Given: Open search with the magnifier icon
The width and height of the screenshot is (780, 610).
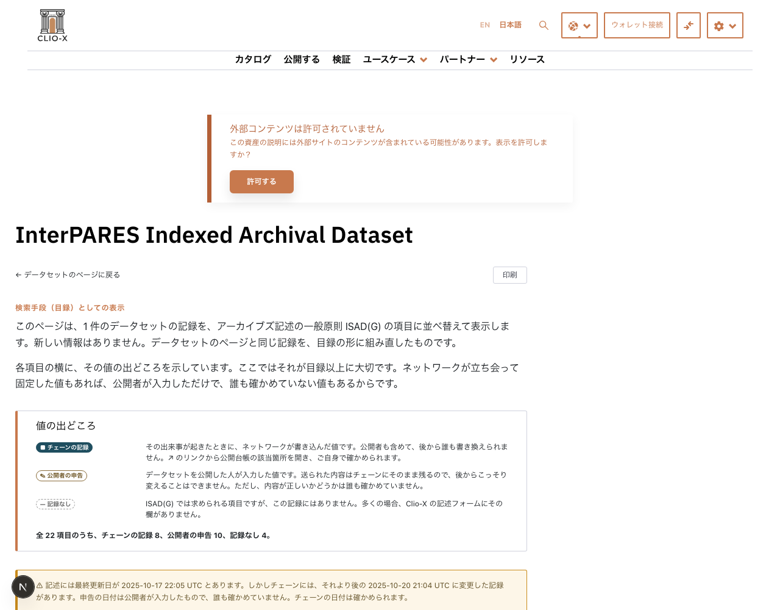Looking at the screenshot, I should [544, 26].
